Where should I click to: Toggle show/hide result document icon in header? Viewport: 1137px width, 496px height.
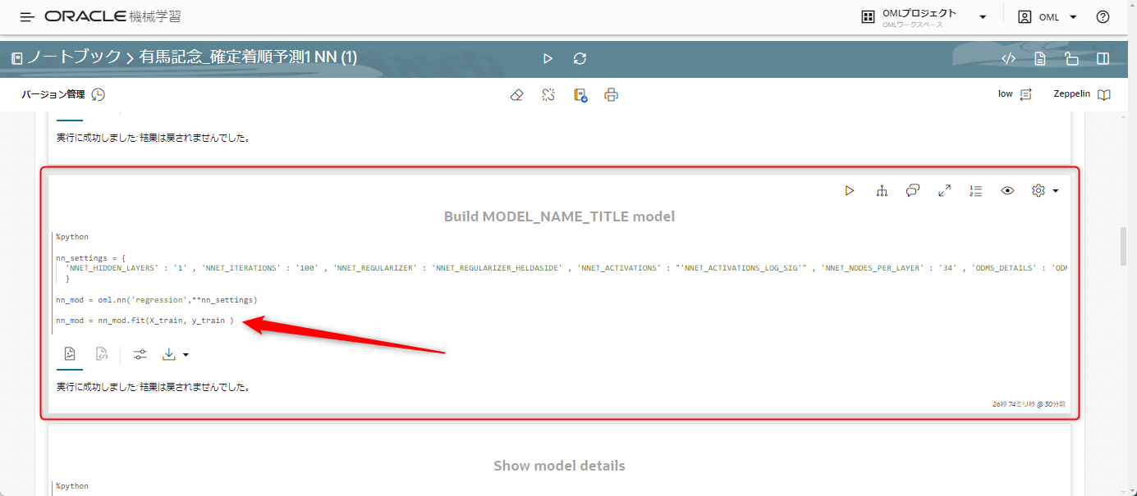click(x=1040, y=58)
